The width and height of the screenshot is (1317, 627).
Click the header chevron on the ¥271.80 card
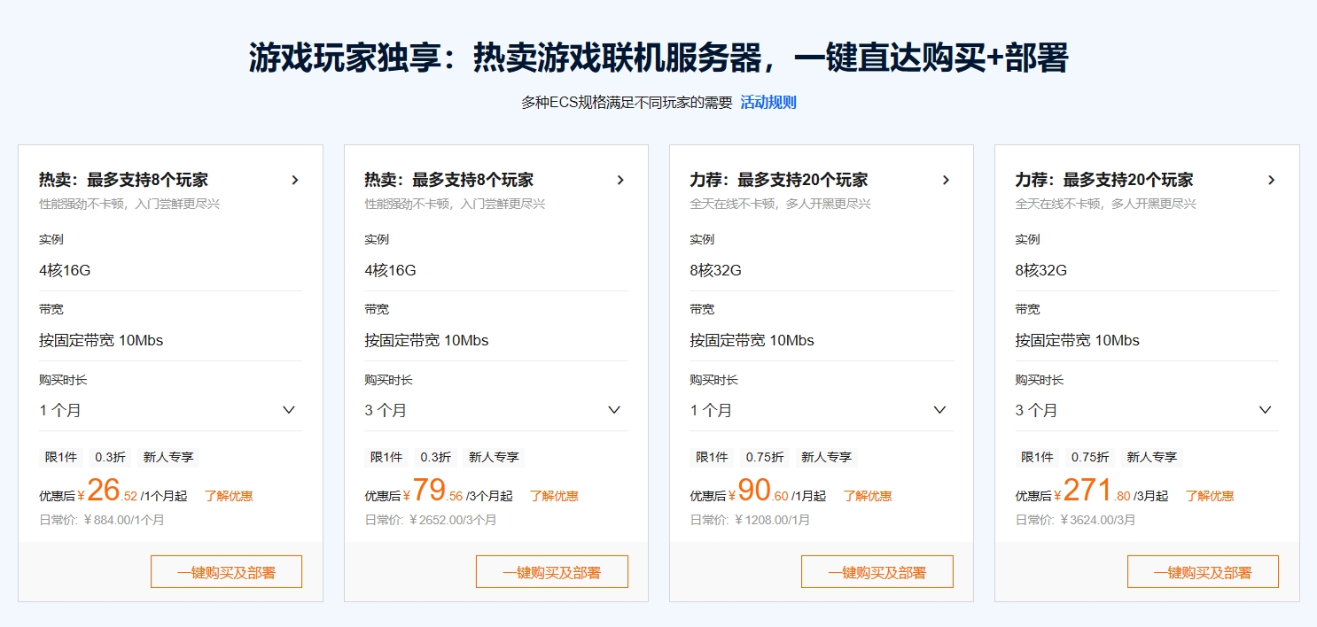[x=1271, y=180]
